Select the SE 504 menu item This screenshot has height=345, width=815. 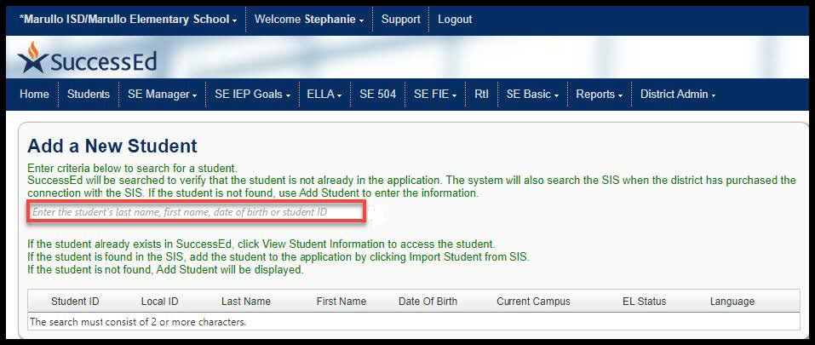[378, 94]
